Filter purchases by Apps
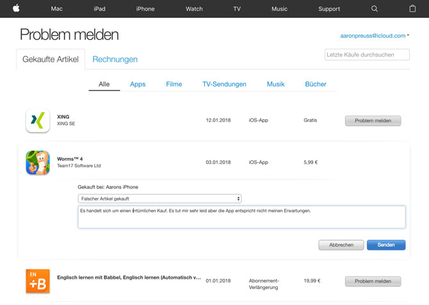Screen dimensions: 429x305 coord(138,85)
